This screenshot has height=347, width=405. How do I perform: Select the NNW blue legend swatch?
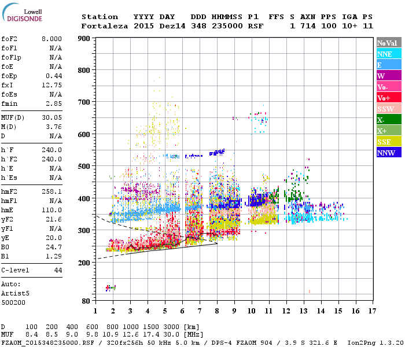click(x=389, y=152)
